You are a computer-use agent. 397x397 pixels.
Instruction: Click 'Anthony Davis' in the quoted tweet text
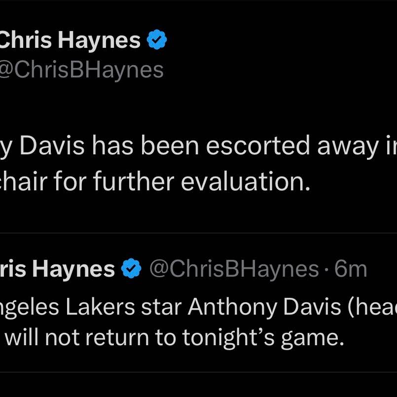(264, 308)
